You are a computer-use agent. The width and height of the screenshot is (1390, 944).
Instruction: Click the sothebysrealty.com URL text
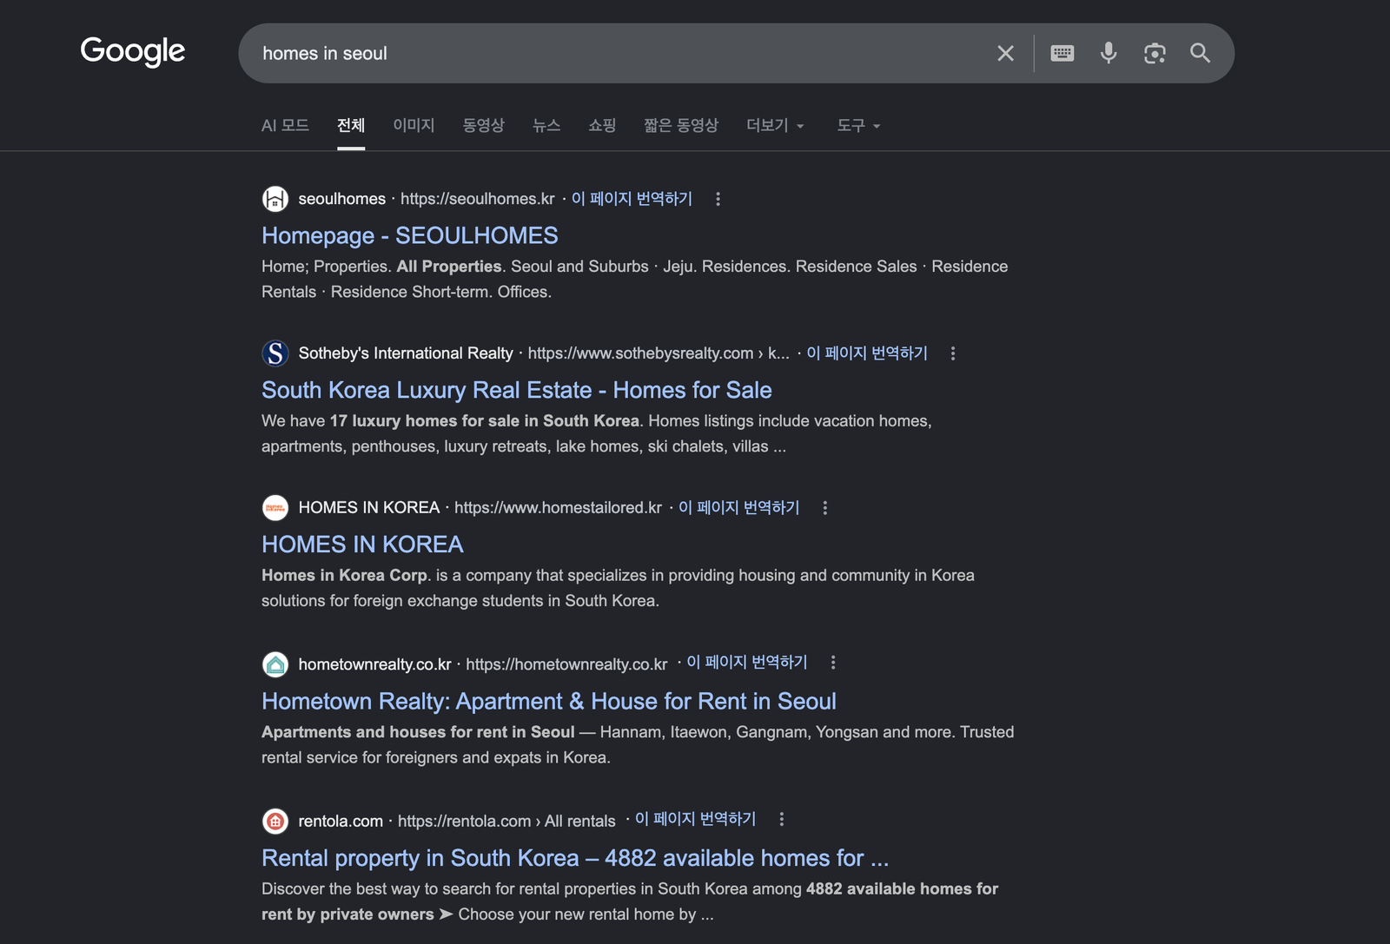(659, 353)
